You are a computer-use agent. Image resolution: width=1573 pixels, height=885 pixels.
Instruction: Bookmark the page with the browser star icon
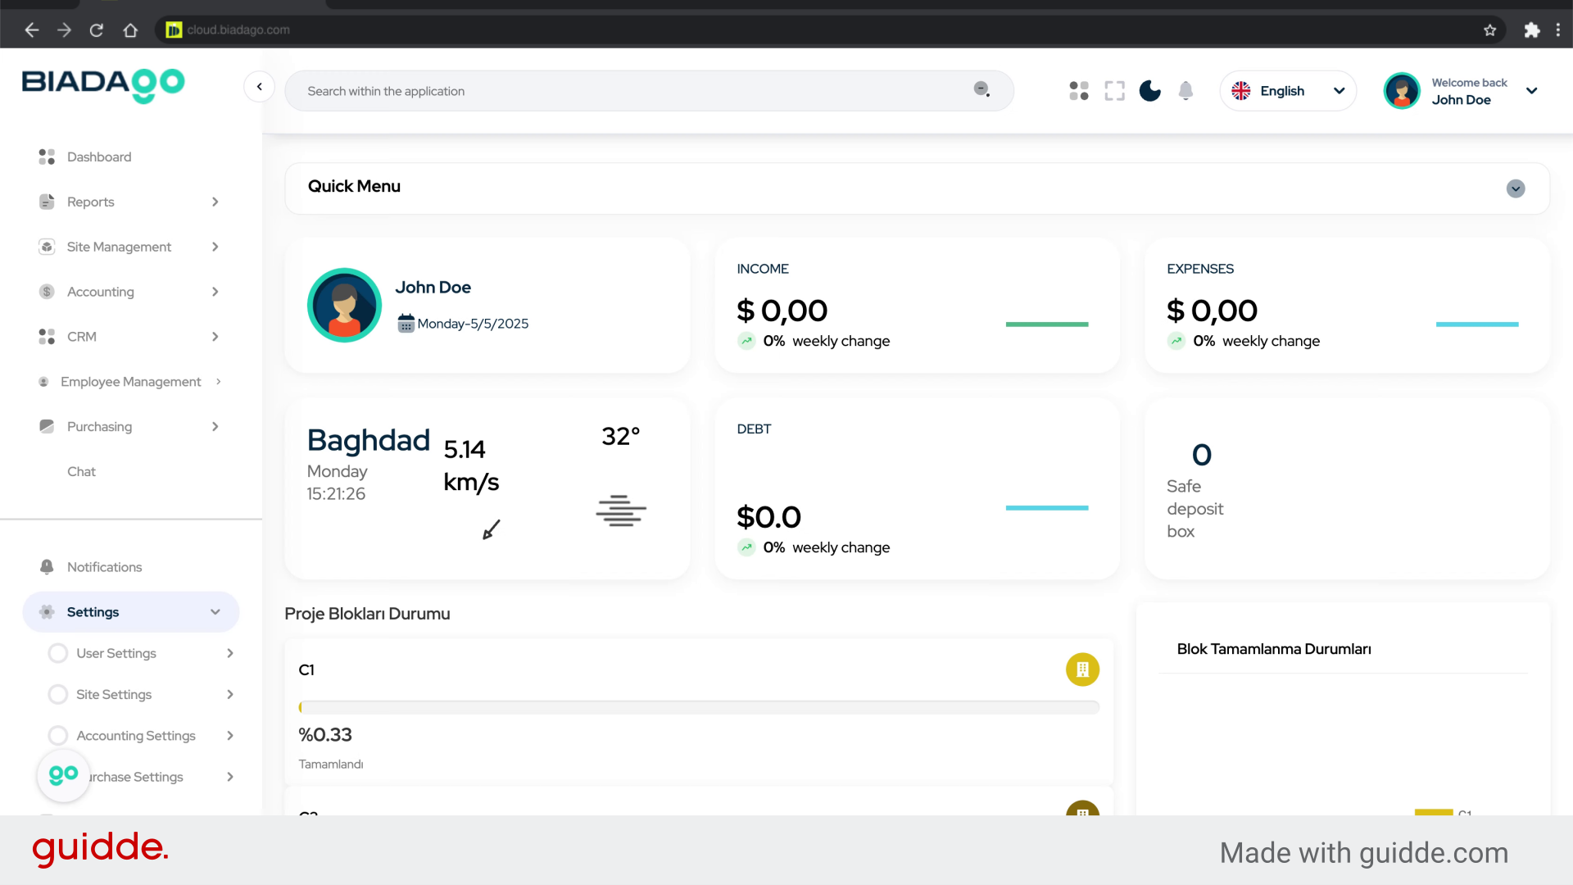pos(1489,30)
